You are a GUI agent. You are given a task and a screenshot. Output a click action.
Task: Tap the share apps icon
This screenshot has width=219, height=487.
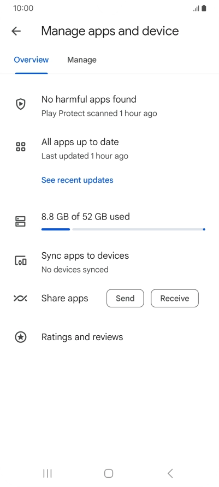pyautogui.click(x=21, y=298)
